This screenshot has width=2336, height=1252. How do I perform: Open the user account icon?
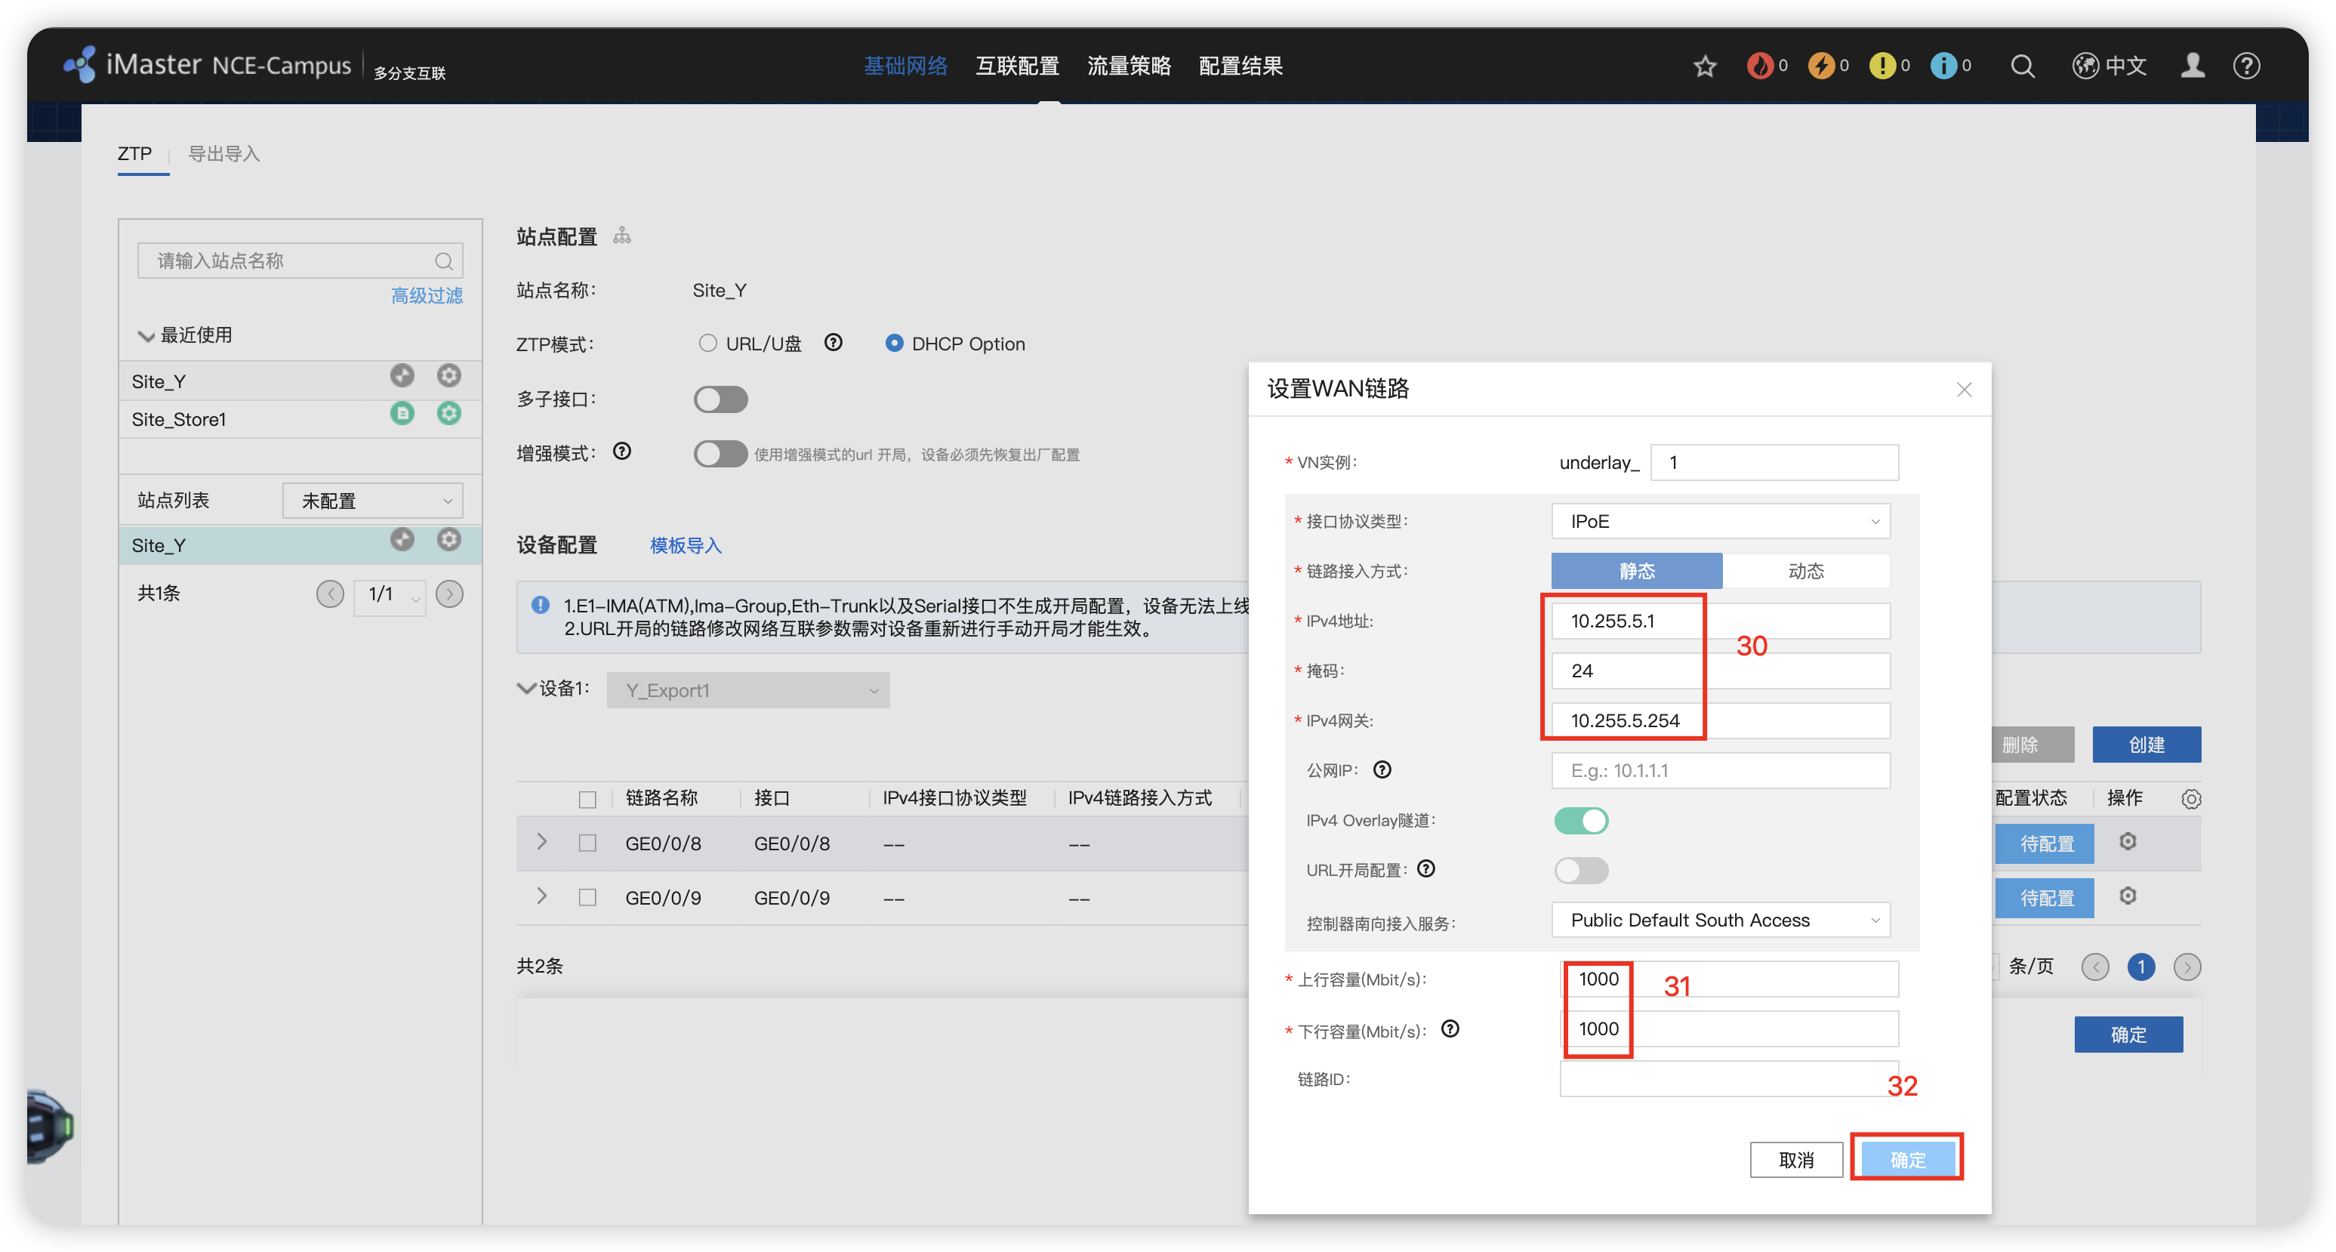tap(2193, 66)
